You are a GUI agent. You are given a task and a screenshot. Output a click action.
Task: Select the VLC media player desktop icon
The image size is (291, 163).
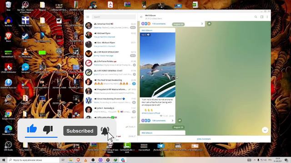[x=25, y=53]
